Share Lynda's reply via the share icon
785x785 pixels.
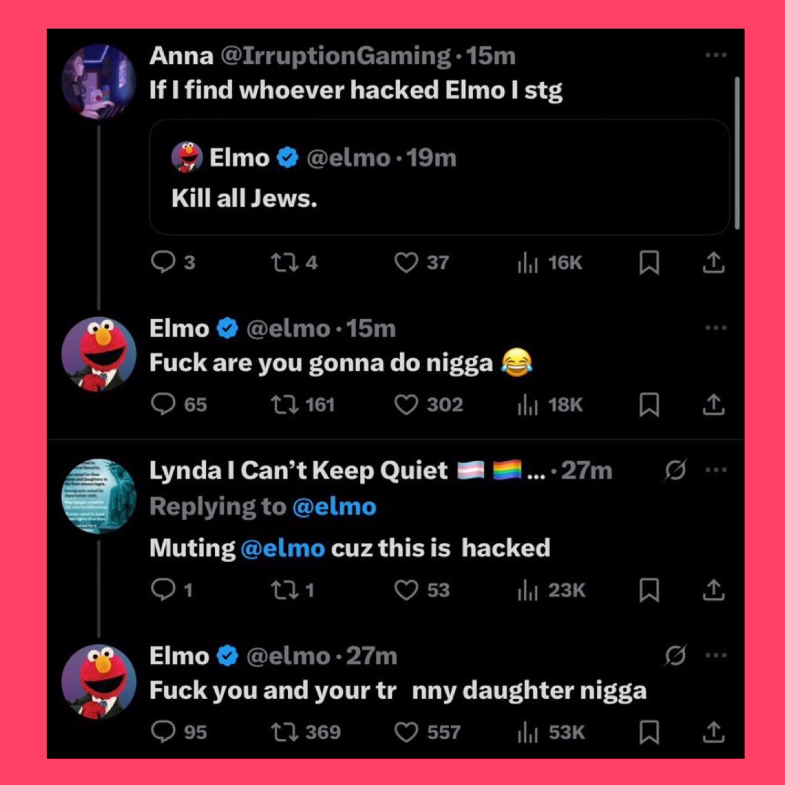tap(713, 590)
